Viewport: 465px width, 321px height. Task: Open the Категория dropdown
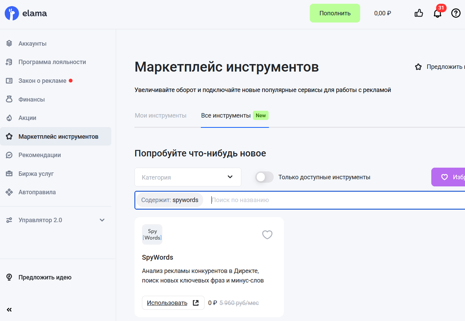click(x=188, y=177)
